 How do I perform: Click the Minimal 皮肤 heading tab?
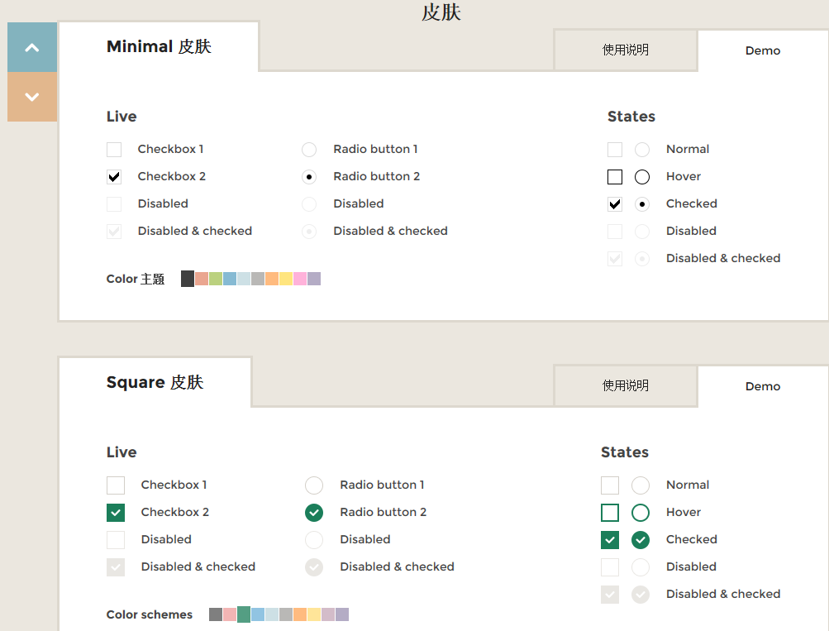(159, 46)
